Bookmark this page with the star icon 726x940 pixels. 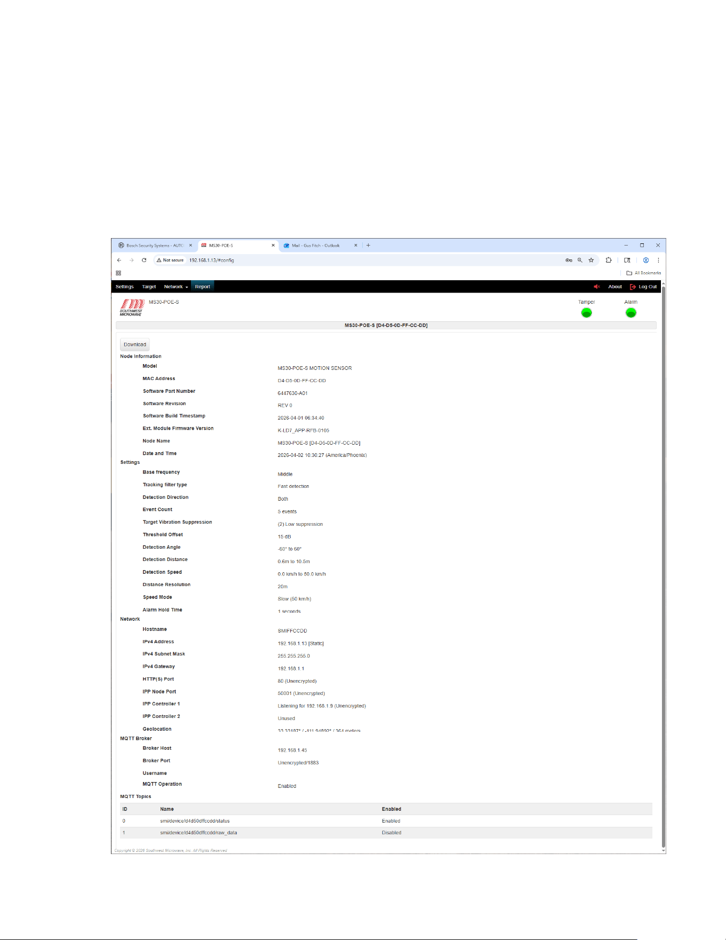591,260
